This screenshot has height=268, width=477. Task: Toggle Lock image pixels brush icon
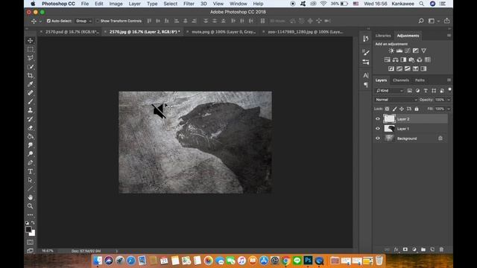[394, 109]
